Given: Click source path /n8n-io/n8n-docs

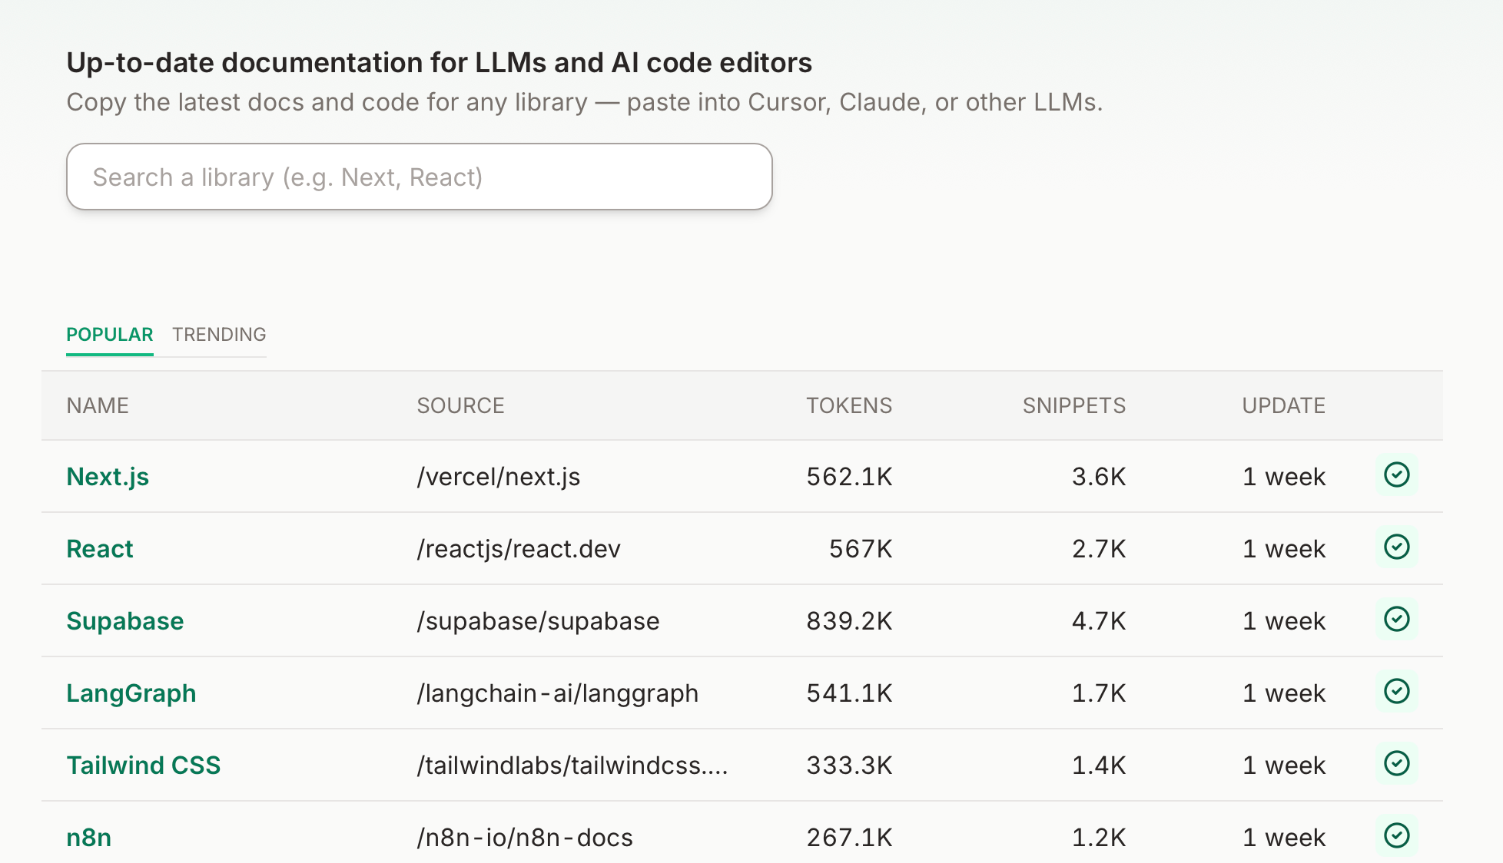Looking at the screenshot, I should click(525, 838).
